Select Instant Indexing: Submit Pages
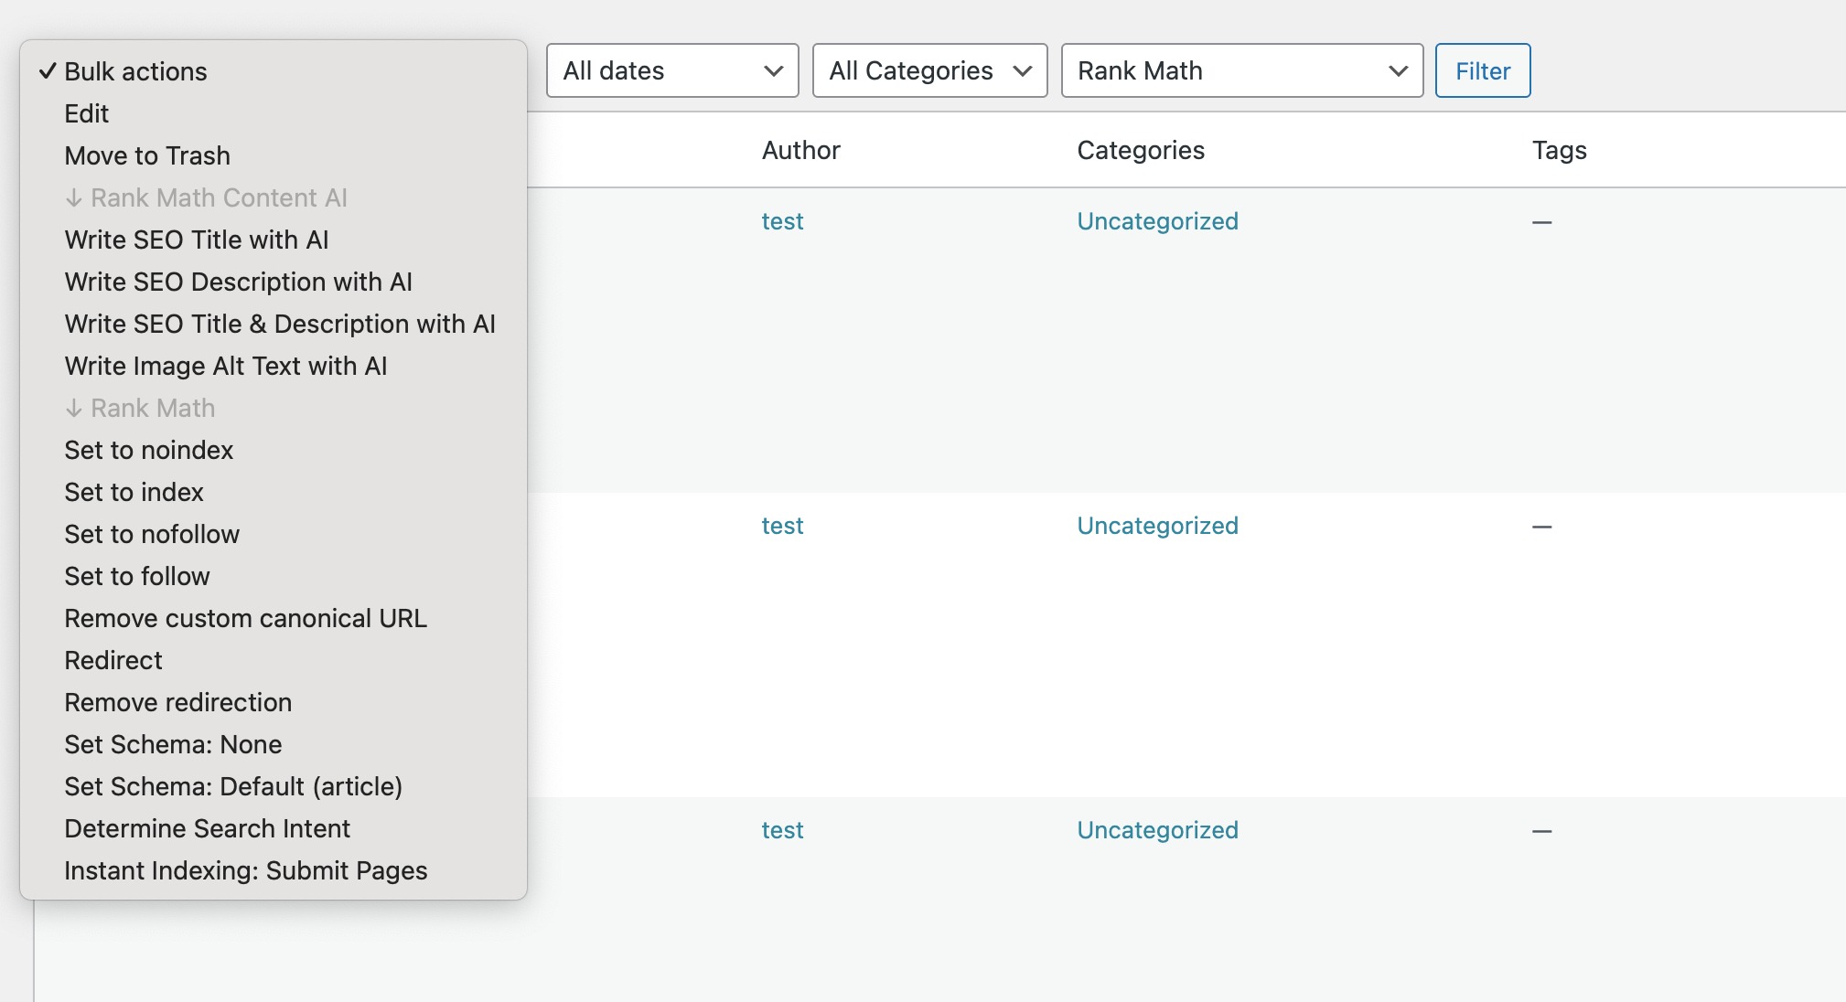The height and width of the screenshot is (1002, 1846). pyautogui.click(x=245, y=870)
